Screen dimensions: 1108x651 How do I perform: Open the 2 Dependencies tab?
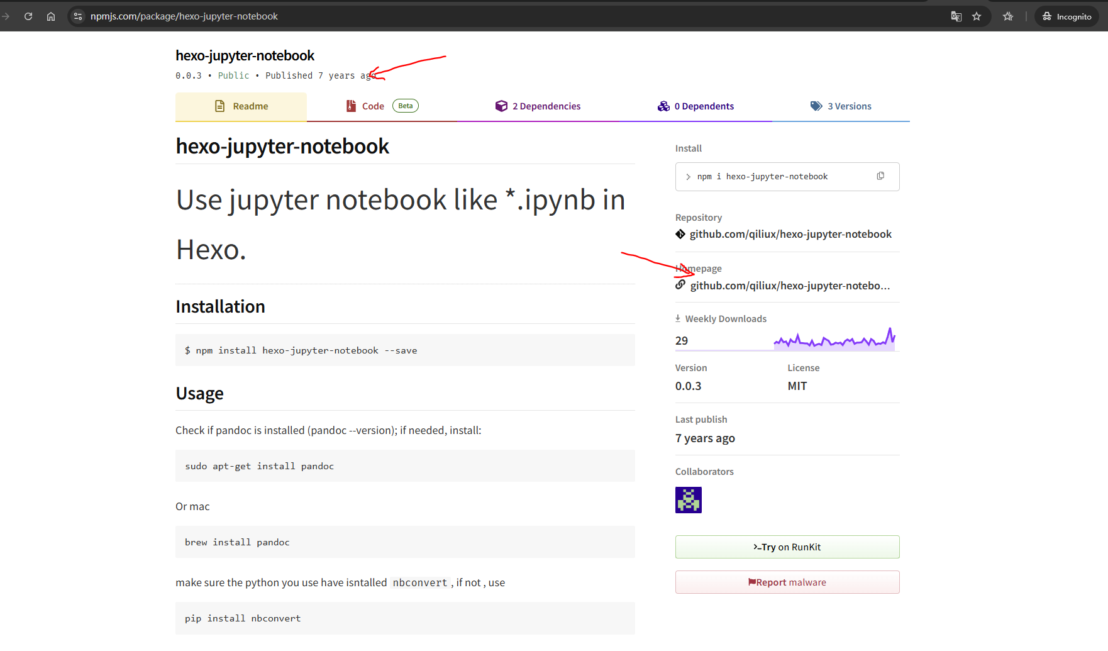(x=538, y=106)
